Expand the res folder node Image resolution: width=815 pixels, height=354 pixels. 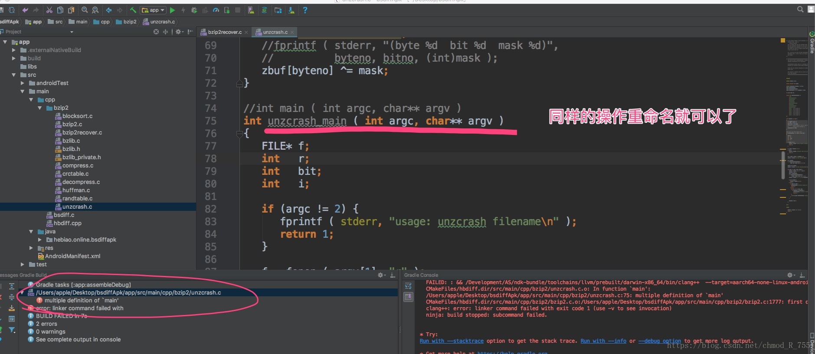click(x=31, y=248)
